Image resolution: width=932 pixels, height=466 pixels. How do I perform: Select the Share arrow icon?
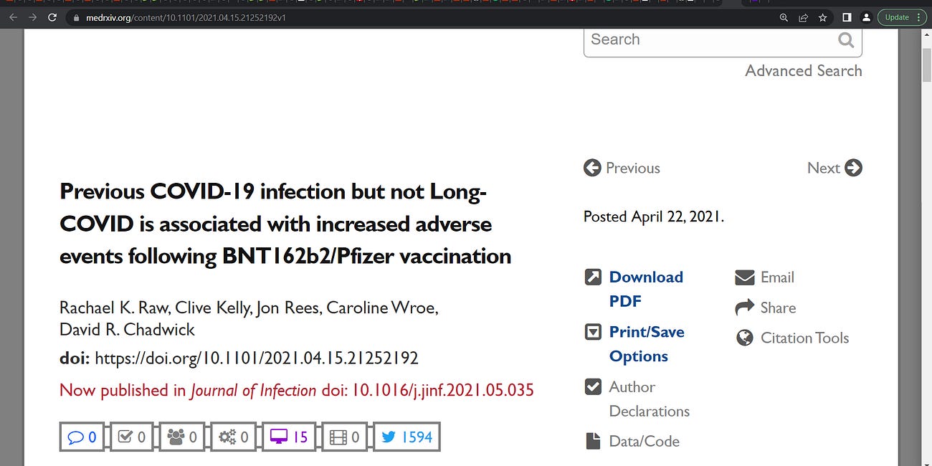point(743,308)
